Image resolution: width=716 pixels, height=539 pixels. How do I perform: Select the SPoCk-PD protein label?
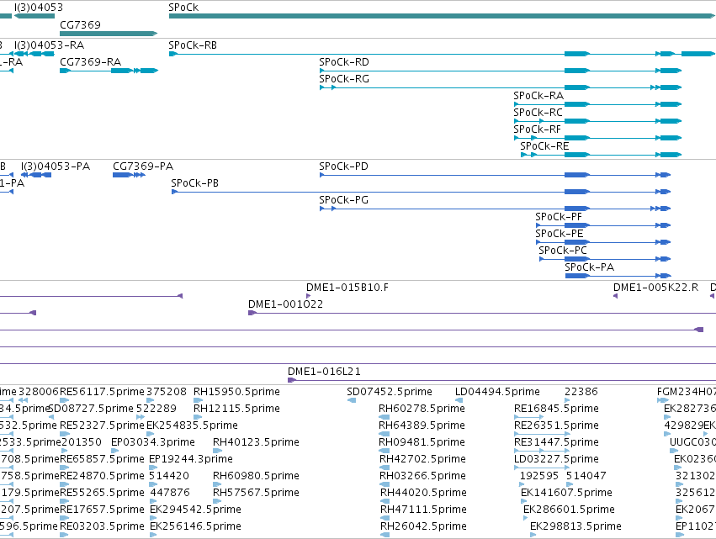point(343,166)
